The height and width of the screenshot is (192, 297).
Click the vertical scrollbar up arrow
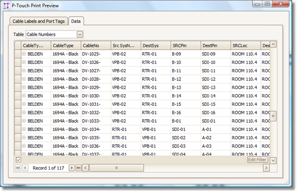click(273, 45)
